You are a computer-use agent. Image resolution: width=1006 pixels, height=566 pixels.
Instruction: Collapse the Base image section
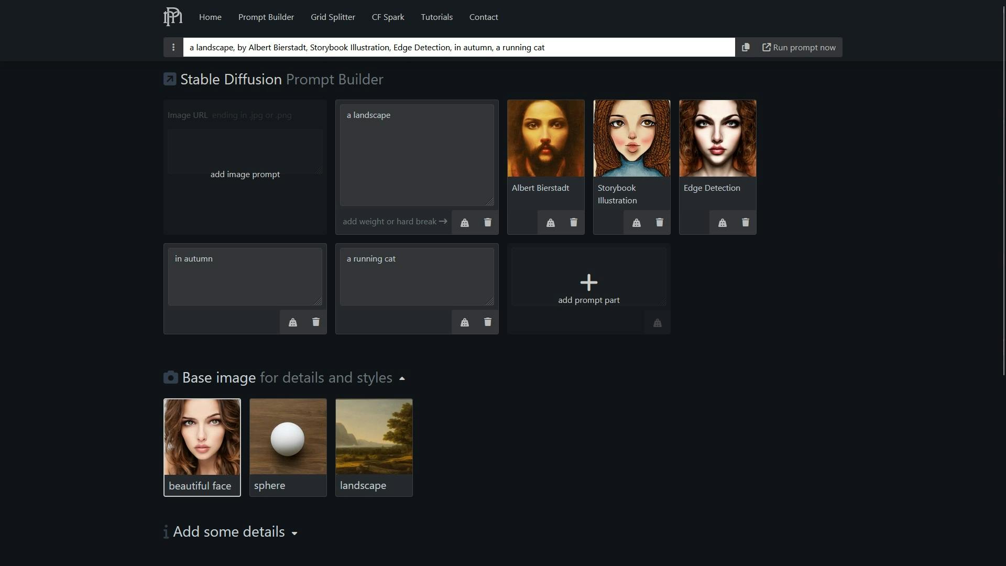click(402, 378)
